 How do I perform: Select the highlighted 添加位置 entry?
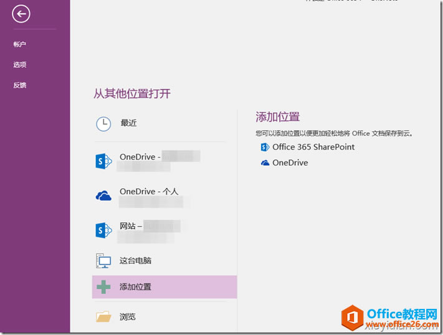164,287
